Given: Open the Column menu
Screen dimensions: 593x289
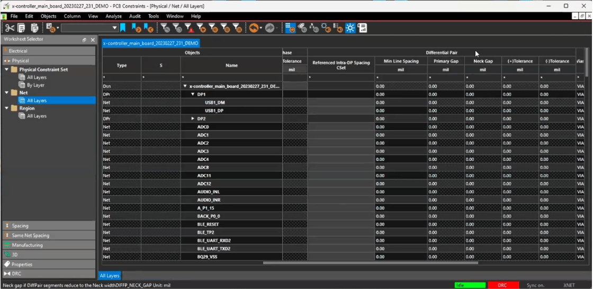Looking at the screenshot, I should tap(72, 16).
